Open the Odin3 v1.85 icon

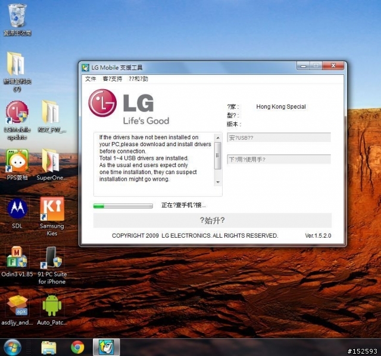(17, 257)
